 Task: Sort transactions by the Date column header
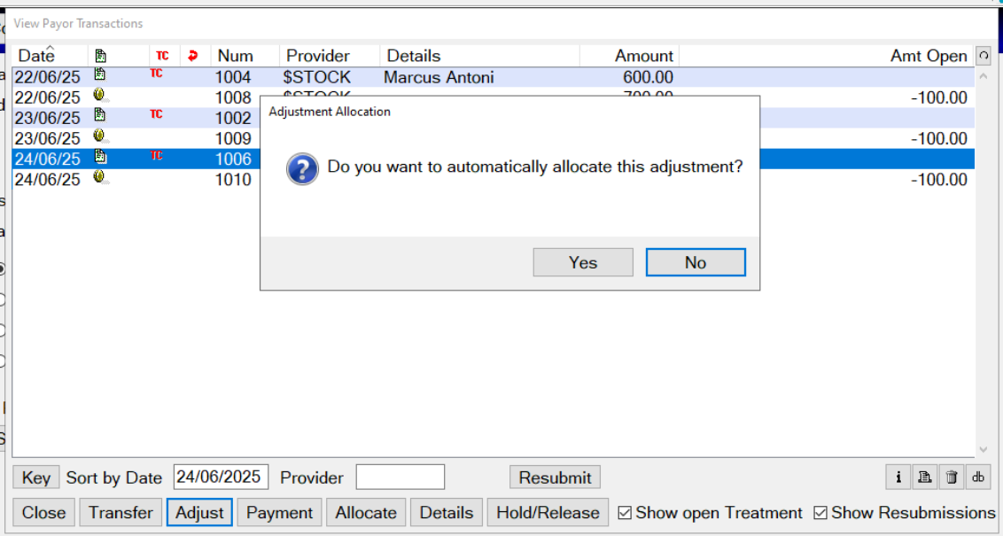37,56
